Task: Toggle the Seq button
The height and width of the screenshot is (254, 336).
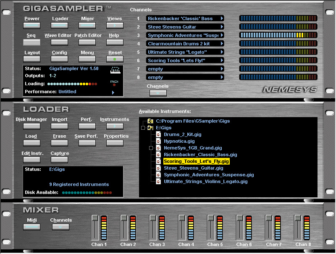Action: pyautogui.click(x=31, y=42)
